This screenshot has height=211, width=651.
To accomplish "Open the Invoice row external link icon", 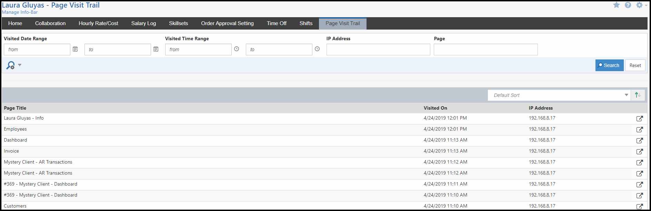I will pos(639,152).
